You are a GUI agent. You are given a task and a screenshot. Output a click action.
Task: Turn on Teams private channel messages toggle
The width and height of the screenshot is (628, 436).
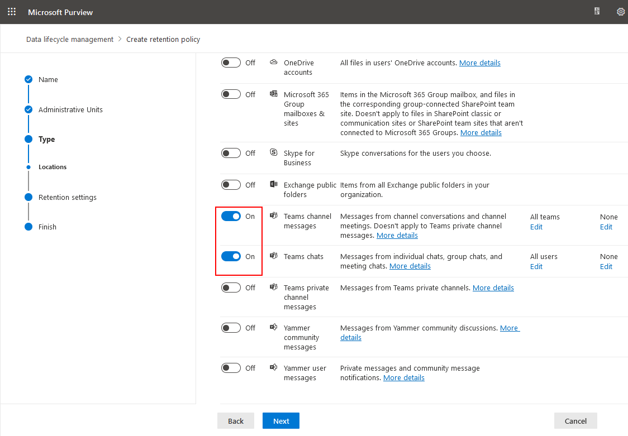[x=231, y=288]
